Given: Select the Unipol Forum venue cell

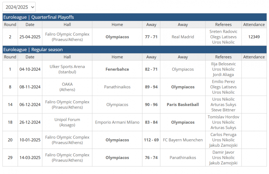Looking at the screenshot, I should pos(67,122).
